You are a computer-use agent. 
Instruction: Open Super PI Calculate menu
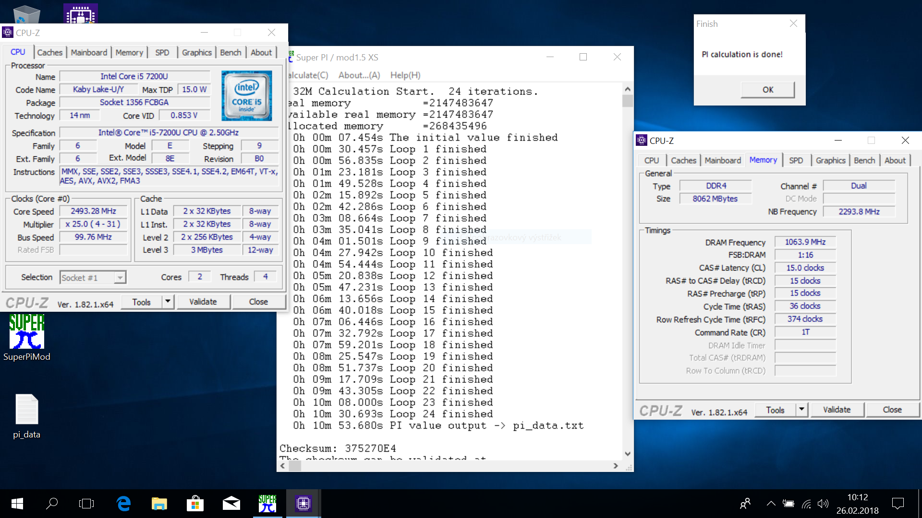point(308,75)
